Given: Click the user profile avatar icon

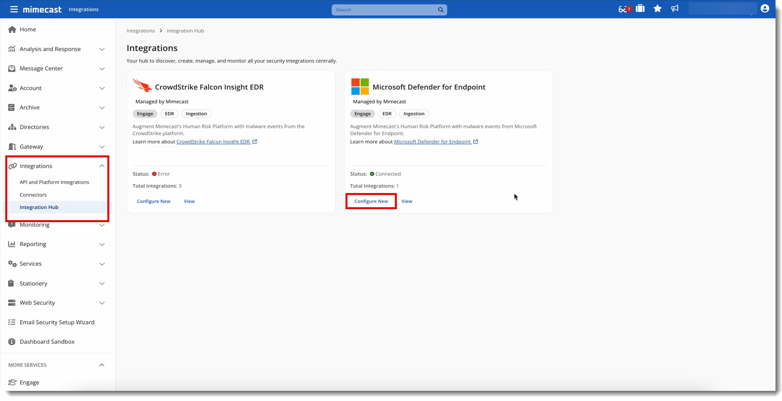Looking at the screenshot, I should pyautogui.click(x=765, y=8).
